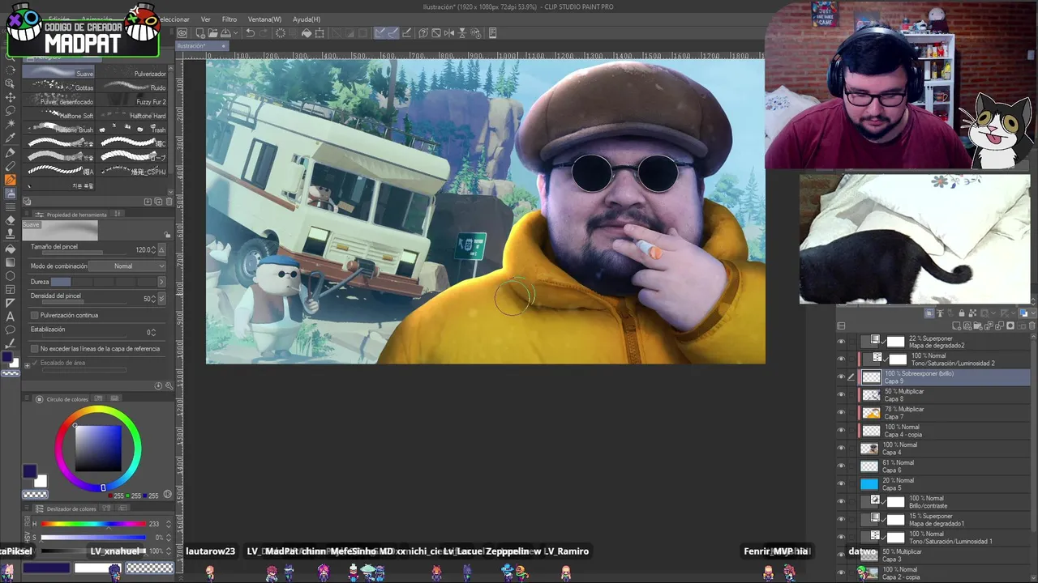Toggle visibility of Brillo/contraste layer
The height and width of the screenshot is (583, 1038).
[x=841, y=502]
